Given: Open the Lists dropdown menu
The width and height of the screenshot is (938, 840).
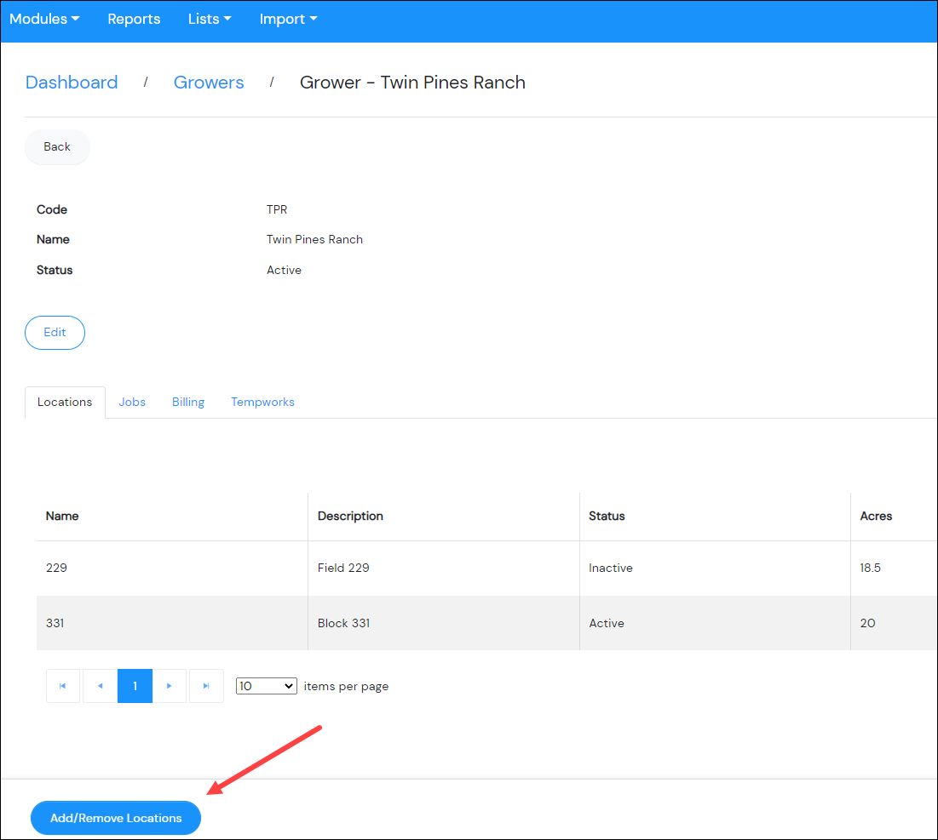Looking at the screenshot, I should tap(210, 19).
